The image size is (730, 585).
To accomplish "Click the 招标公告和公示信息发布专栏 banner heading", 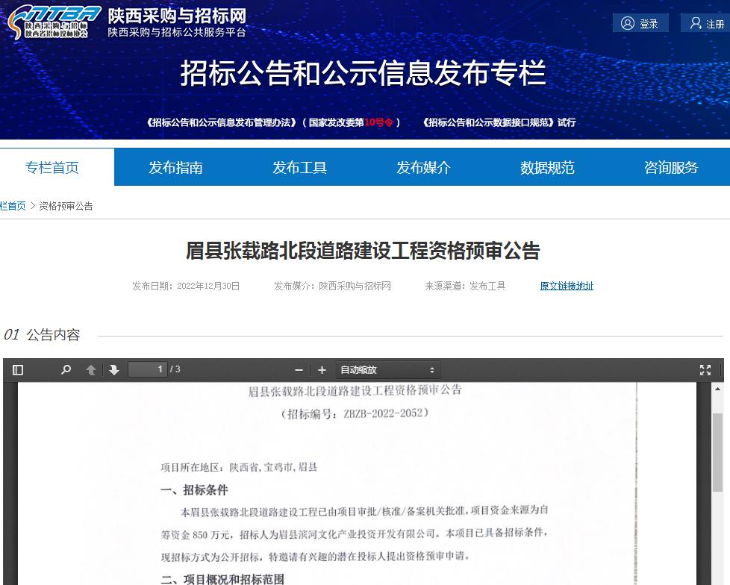I will point(364,73).
